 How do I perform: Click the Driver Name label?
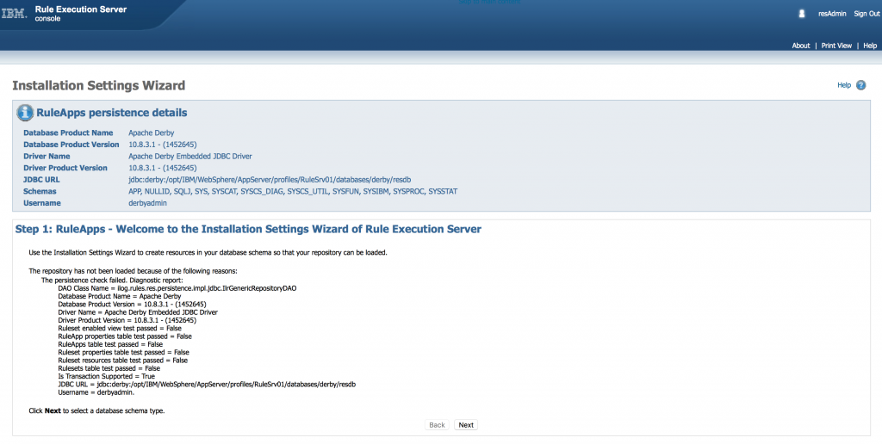coord(47,157)
